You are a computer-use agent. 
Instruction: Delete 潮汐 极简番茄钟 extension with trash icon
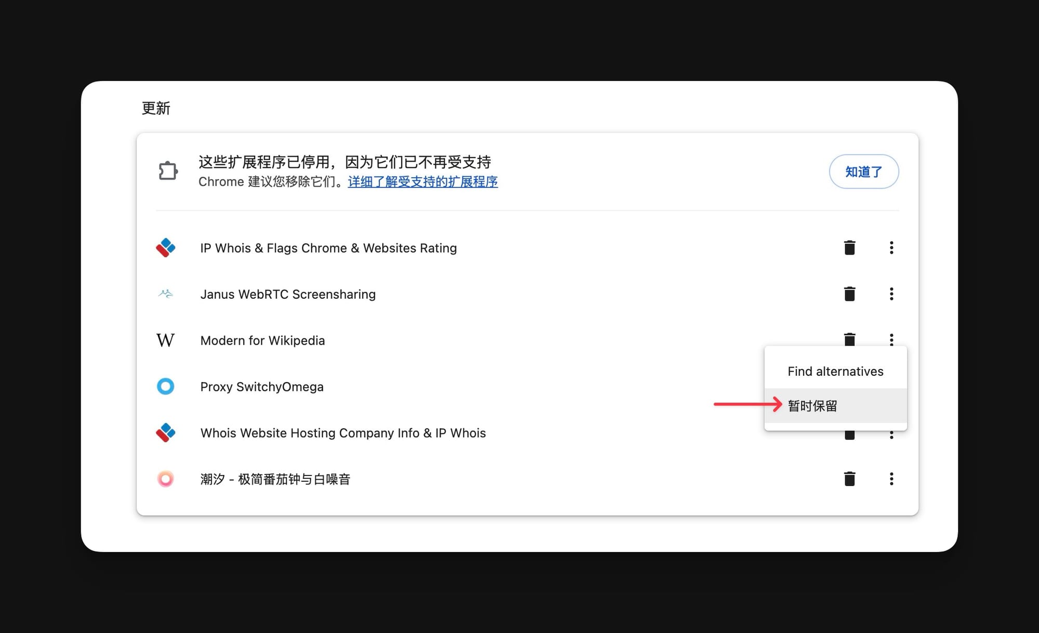[x=849, y=479]
